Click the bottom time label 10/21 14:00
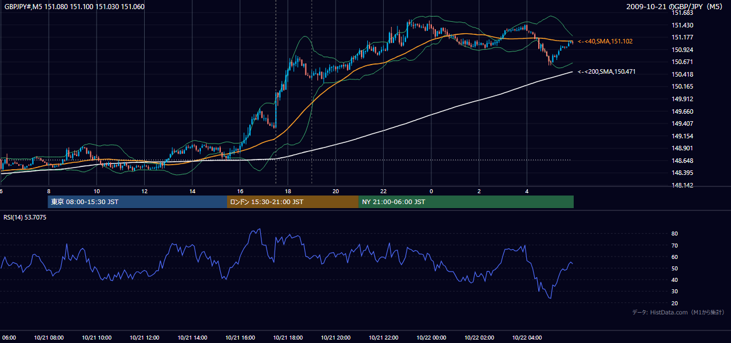The width and height of the screenshot is (731, 343). (x=192, y=338)
